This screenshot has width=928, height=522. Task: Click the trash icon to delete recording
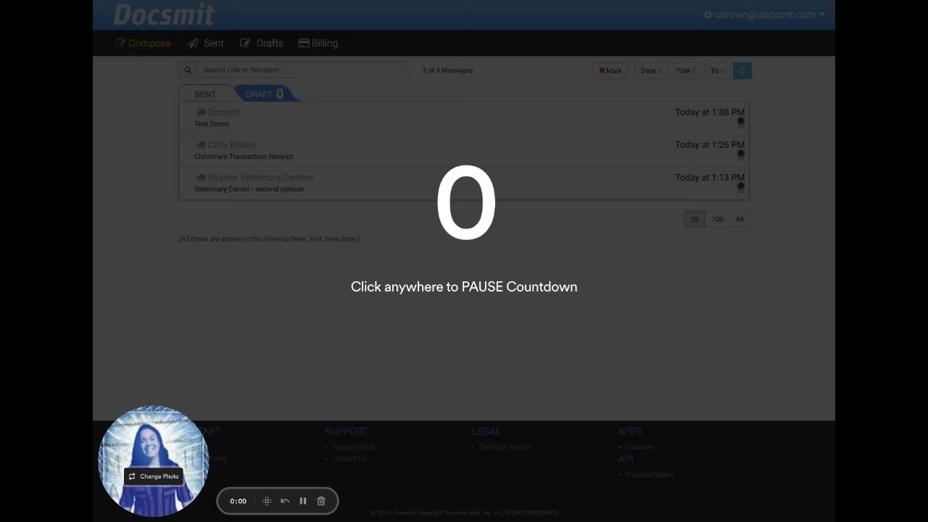tap(321, 501)
